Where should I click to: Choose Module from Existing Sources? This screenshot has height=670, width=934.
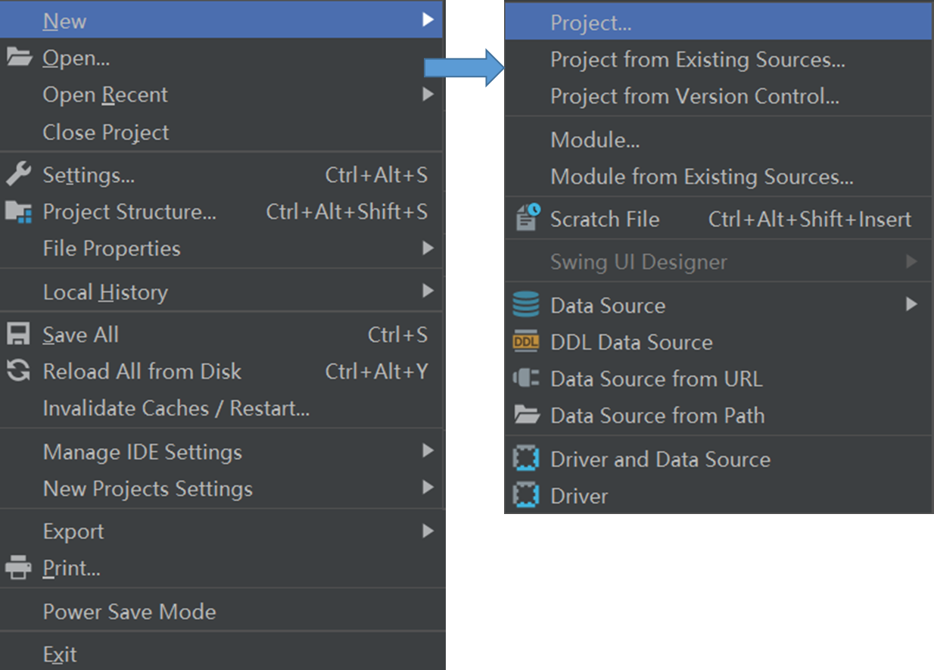coord(702,177)
